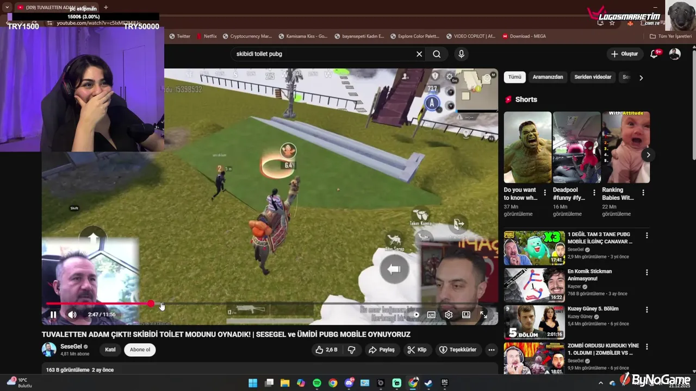Open the Oluştur create button
696x391 pixels.
[624, 54]
